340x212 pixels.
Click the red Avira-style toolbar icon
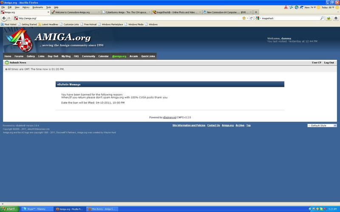pos(286,7)
